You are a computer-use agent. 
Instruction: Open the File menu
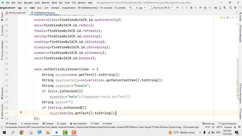pos(8,3)
